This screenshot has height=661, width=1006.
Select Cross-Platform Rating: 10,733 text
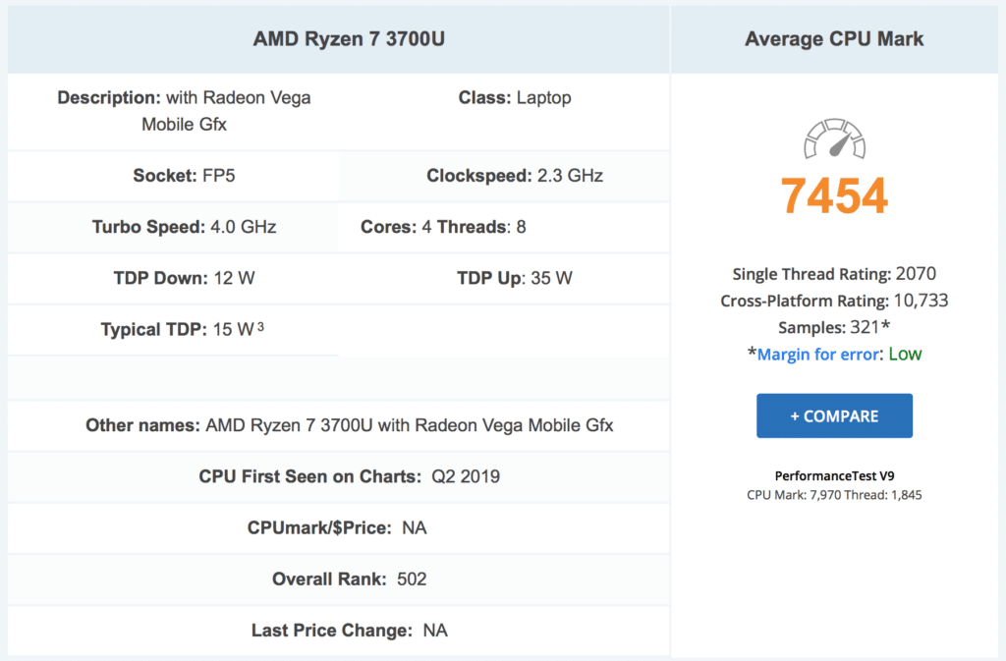(834, 301)
